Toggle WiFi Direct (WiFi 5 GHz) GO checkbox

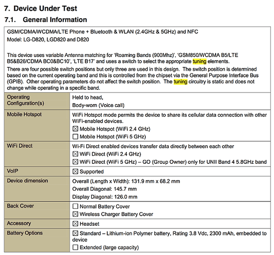tap(75, 162)
